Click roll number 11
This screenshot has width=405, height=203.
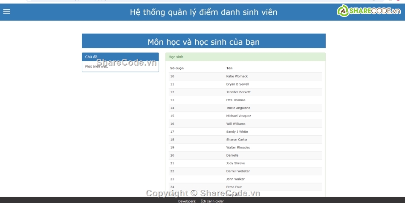(172, 84)
